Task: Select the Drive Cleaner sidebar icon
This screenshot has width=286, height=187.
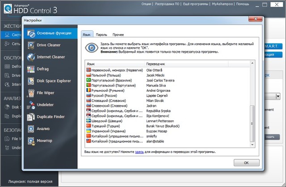Action: click(x=31, y=45)
